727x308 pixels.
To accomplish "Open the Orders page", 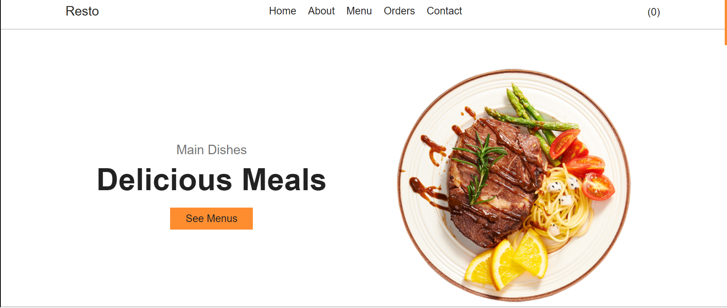I will pos(399,11).
